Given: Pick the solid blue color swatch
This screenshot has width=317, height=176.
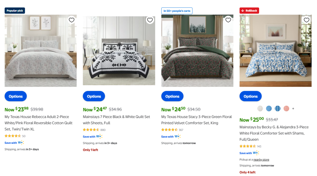Looking at the screenshot, I should click(269, 108).
